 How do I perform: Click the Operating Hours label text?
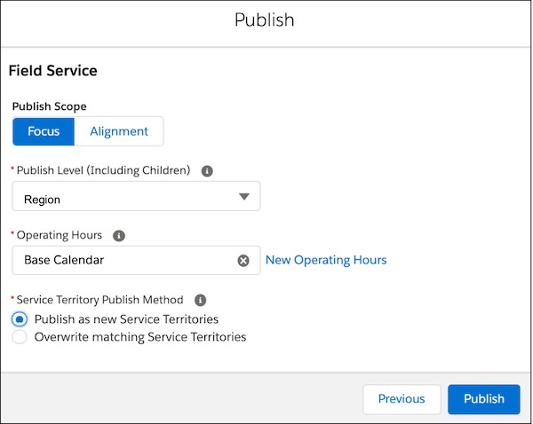60,235
